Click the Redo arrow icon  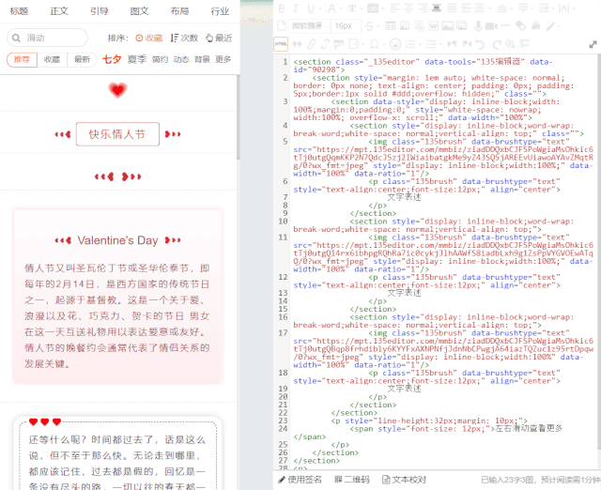[x=497, y=44]
